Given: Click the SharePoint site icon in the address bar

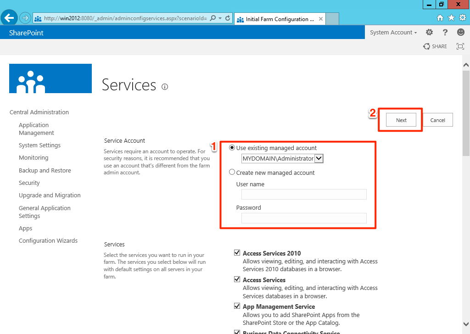Looking at the screenshot, I should [38, 19].
